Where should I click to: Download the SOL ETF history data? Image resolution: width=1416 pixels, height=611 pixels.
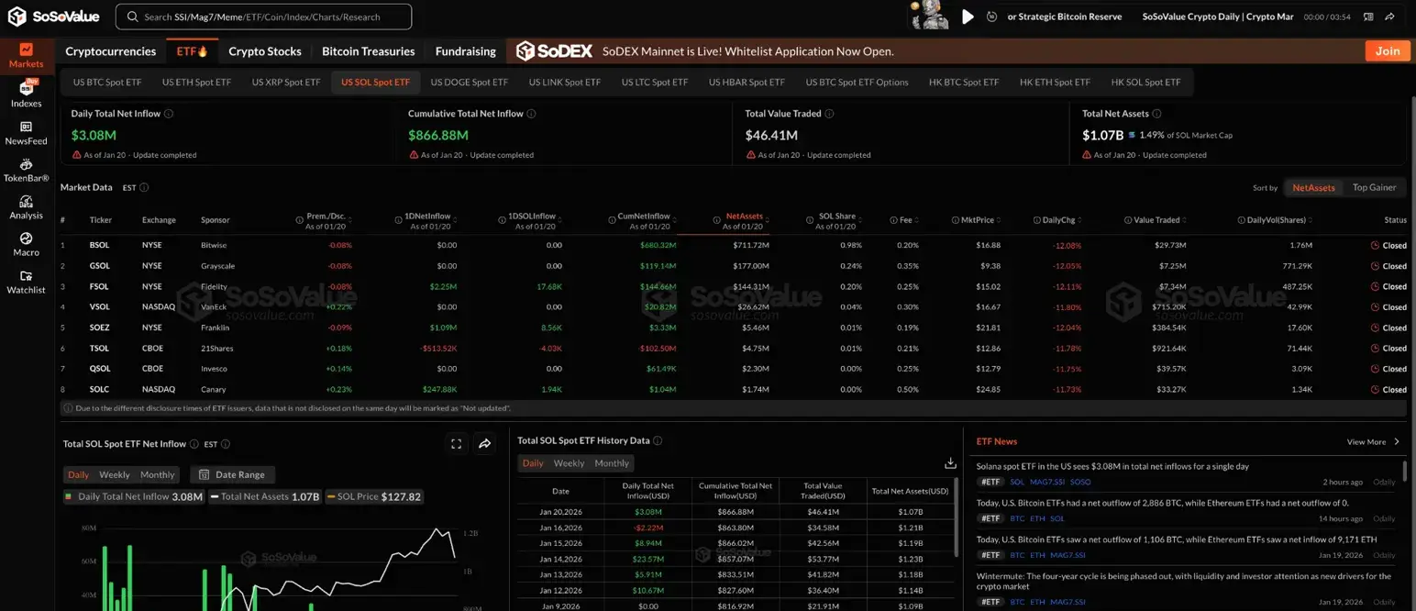(x=951, y=462)
